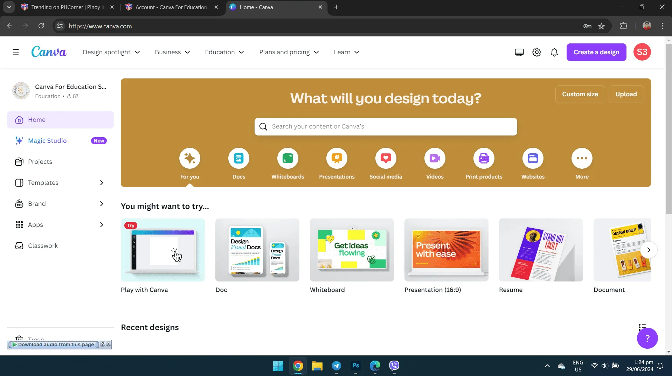Open the purple help question mark button

[647, 338]
